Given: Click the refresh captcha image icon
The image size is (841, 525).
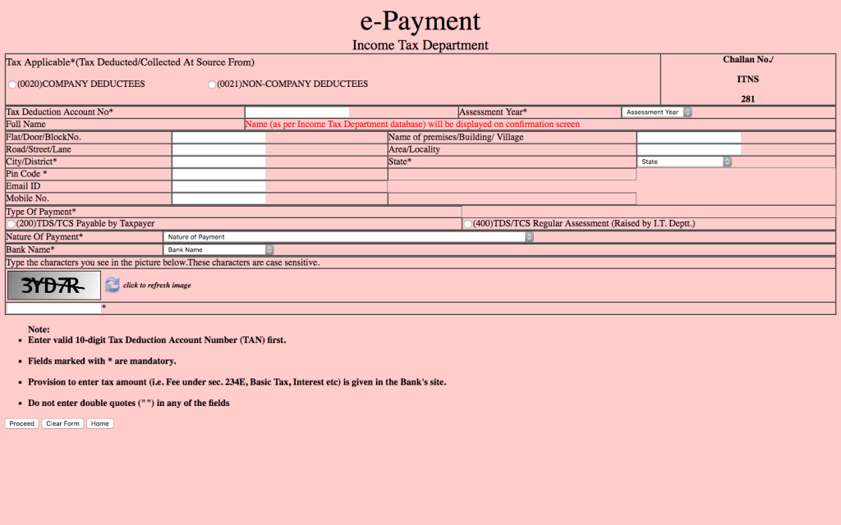Looking at the screenshot, I should [112, 285].
